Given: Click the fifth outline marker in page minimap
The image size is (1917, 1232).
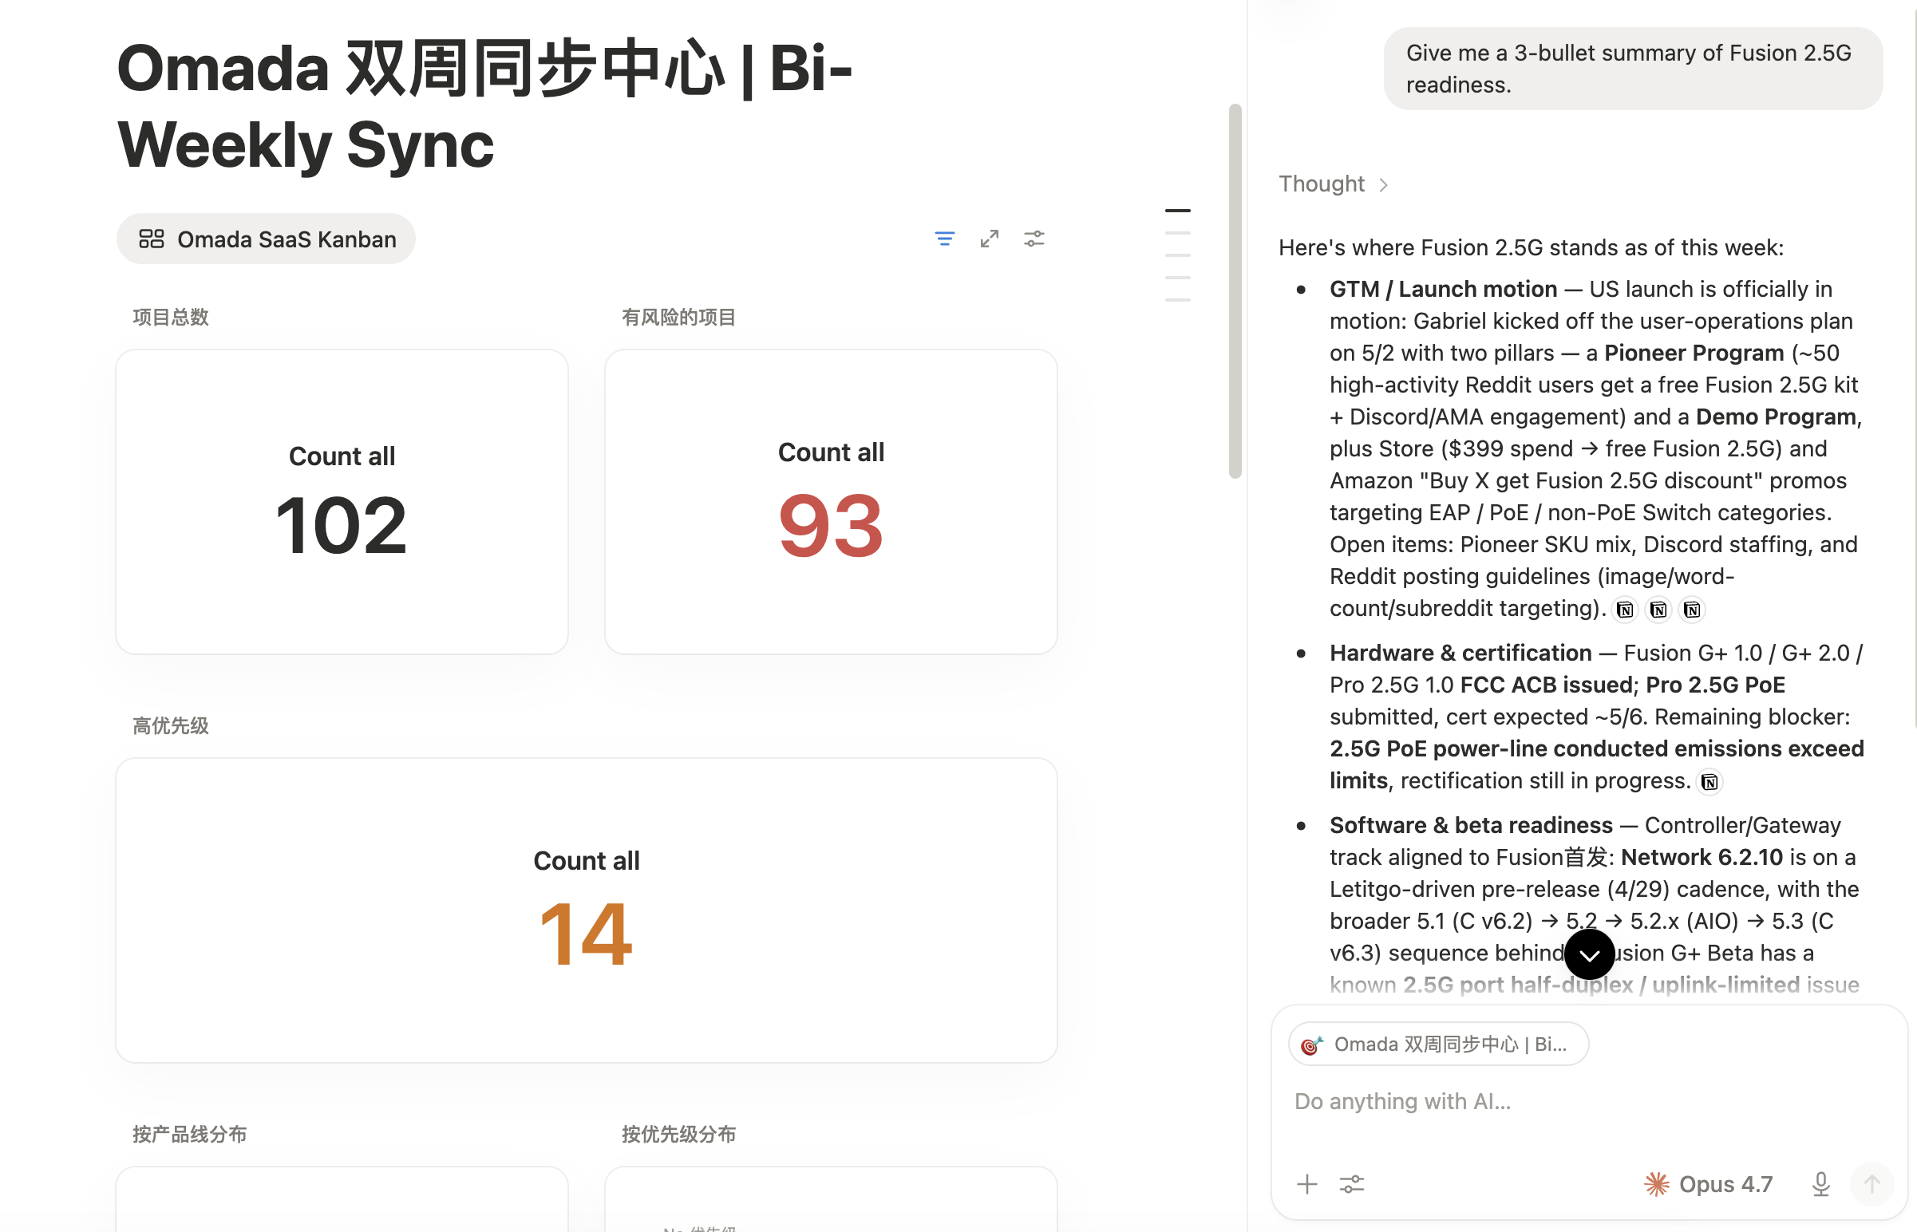Looking at the screenshot, I should pos(1177,300).
